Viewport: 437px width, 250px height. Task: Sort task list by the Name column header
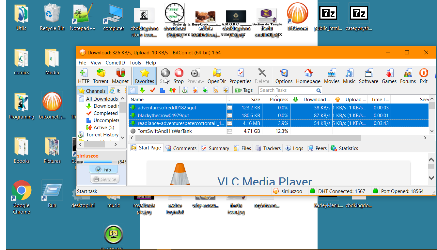pos(177,99)
